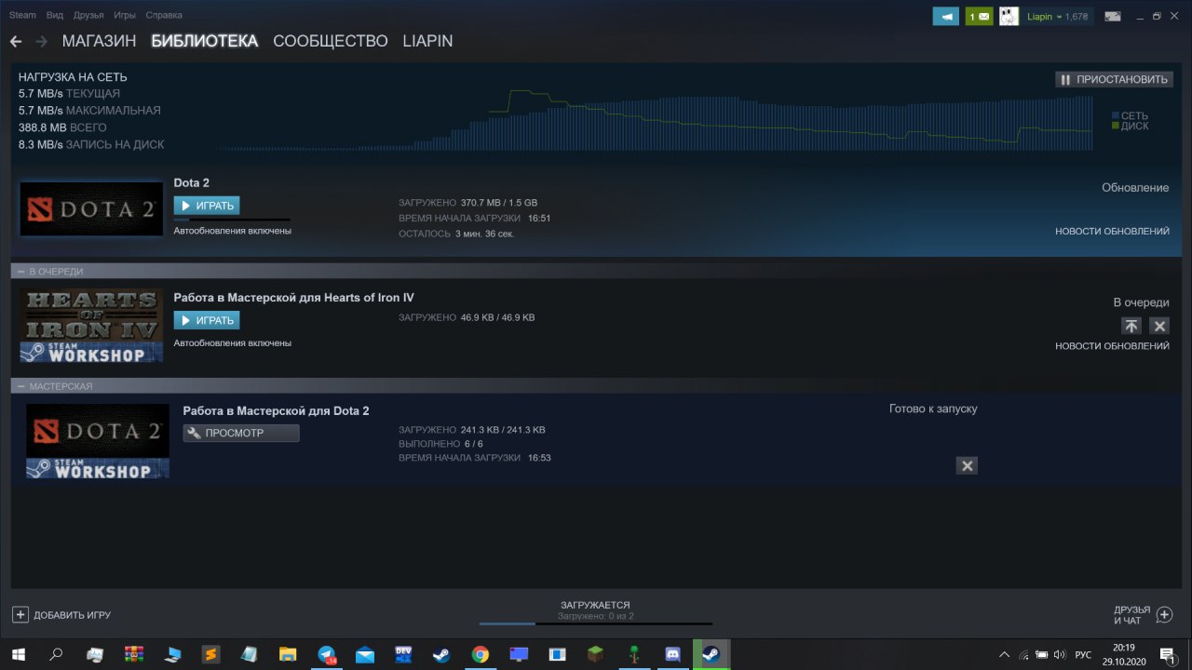Open ДРУЗЬЯ И ЧАТ panel
Image resolution: width=1192 pixels, height=670 pixels.
point(1143,615)
